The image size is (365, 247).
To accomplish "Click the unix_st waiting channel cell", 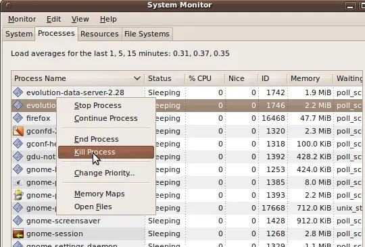I will [349, 208].
